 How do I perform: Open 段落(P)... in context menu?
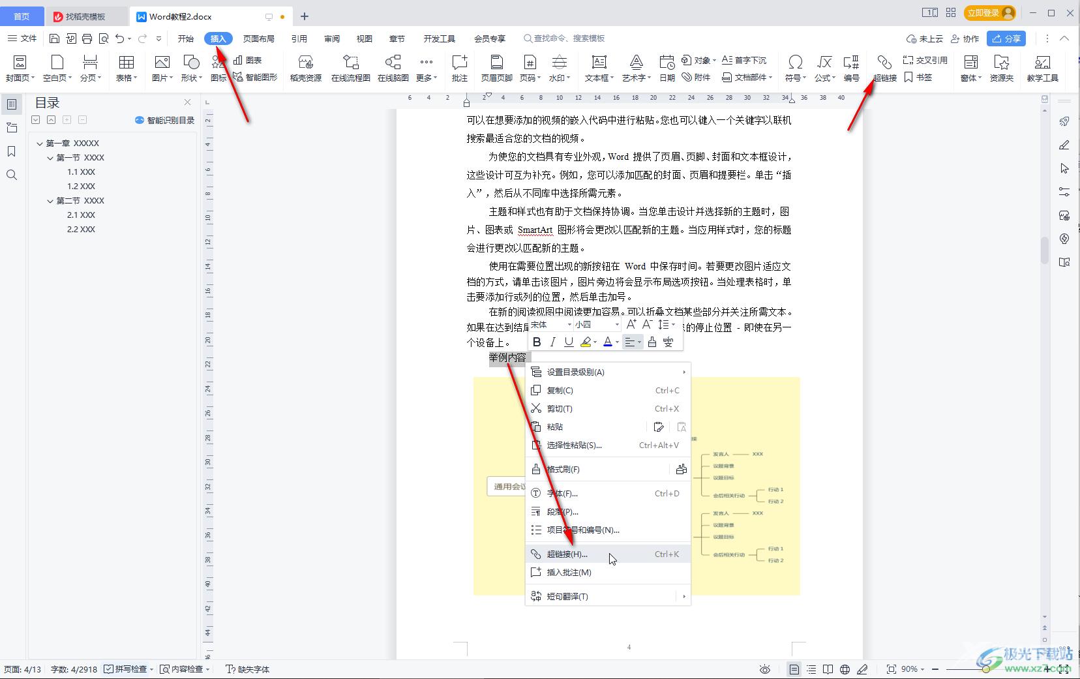click(x=608, y=512)
